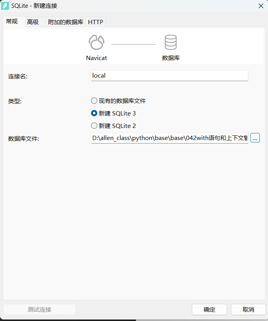The height and width of the screenshot is (321, 268).
Task: Click the 测试连接 button
Action: (39, 310)
